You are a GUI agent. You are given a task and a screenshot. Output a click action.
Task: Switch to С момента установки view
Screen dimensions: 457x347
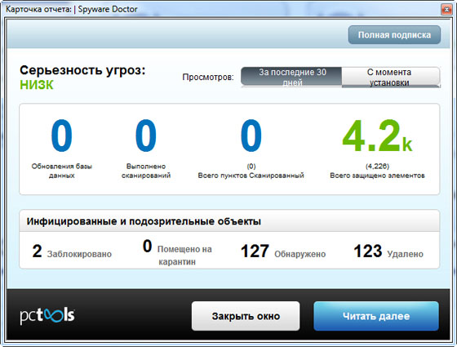click(391, 77)
